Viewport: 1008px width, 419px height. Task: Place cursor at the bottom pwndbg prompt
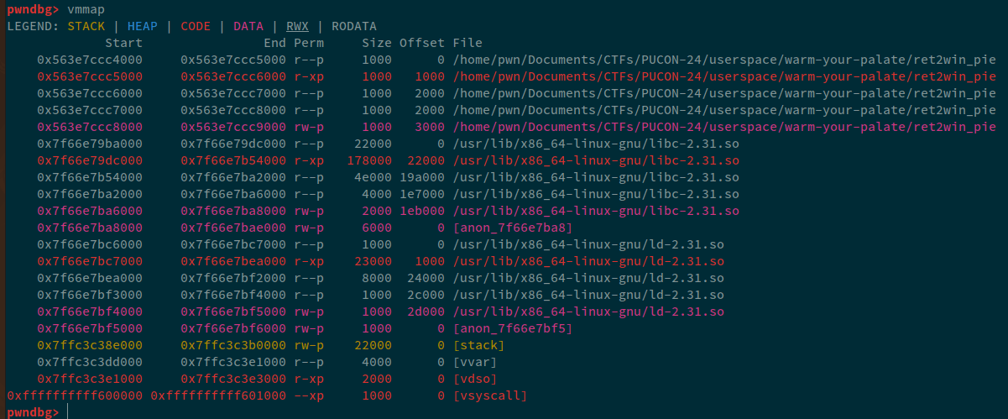click(x=67, y=412)
